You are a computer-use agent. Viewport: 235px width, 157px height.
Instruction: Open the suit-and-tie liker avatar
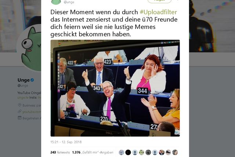[x=162, y=152]
